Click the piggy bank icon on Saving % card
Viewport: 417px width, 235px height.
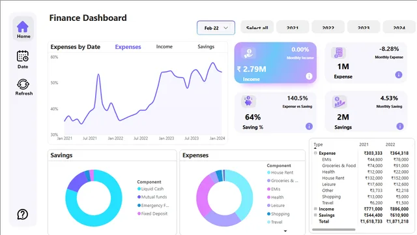point(248,101)
